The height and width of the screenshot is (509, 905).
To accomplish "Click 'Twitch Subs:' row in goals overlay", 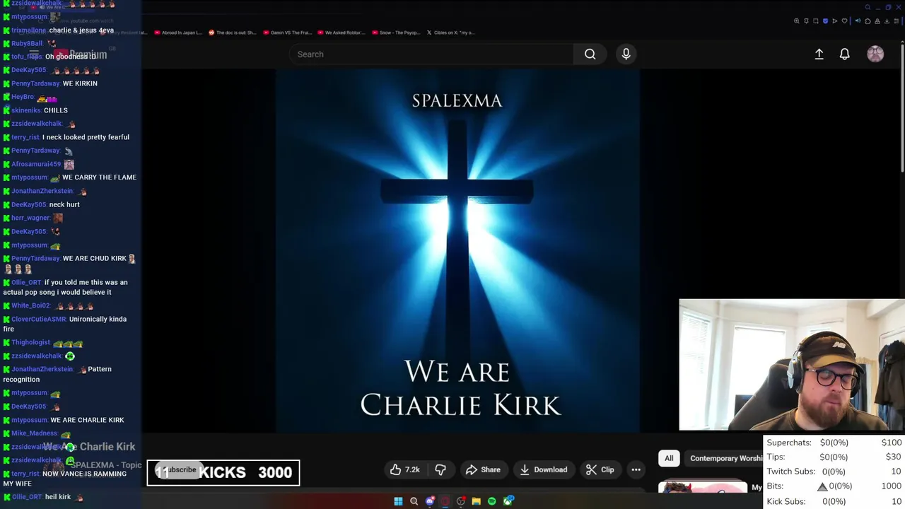I will tap(834, 472).
